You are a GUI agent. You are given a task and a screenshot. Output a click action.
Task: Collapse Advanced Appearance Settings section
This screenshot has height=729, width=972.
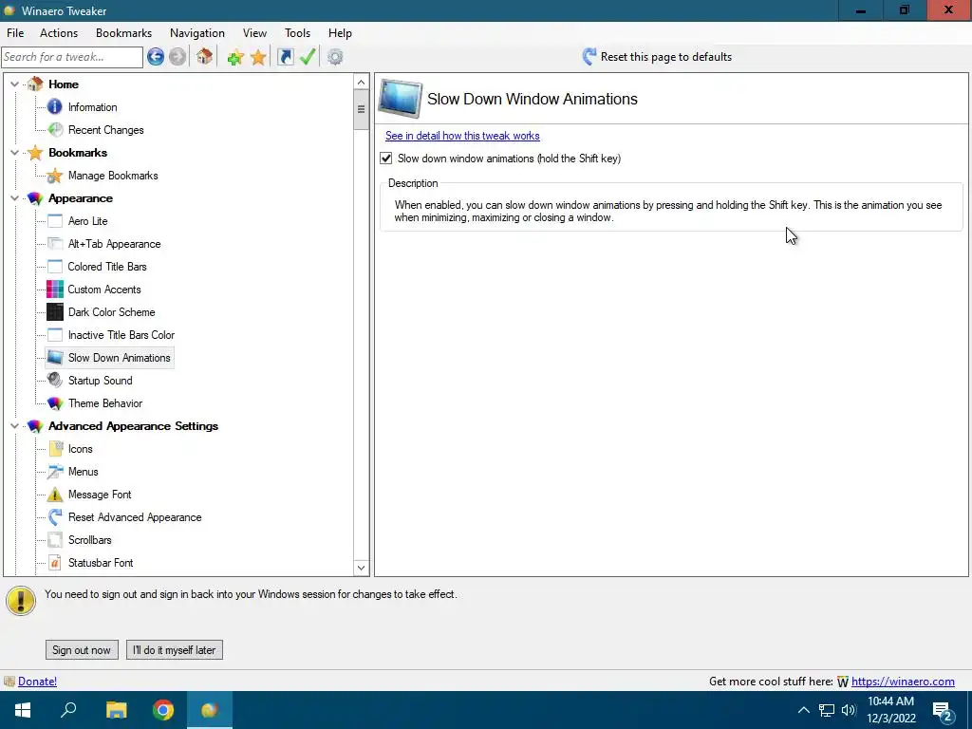point(15,425)
